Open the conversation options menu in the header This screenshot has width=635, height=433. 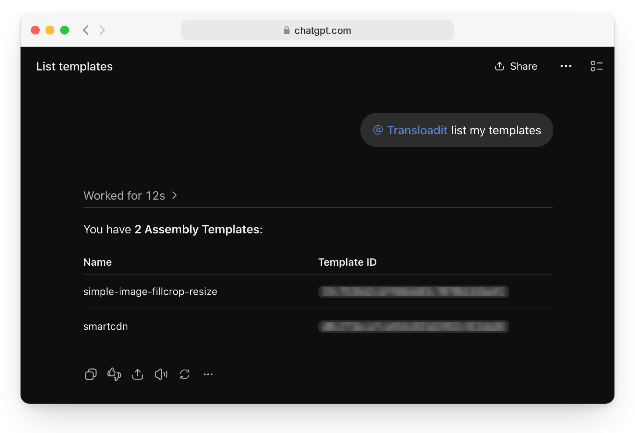(x=566, y=66)
